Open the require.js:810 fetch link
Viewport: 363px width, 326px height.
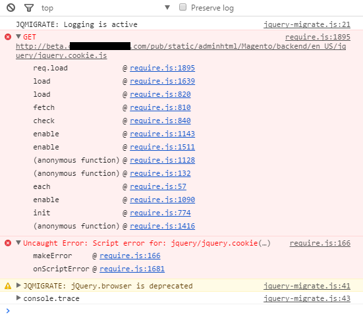pyautogui.click(x=160, y=107)
